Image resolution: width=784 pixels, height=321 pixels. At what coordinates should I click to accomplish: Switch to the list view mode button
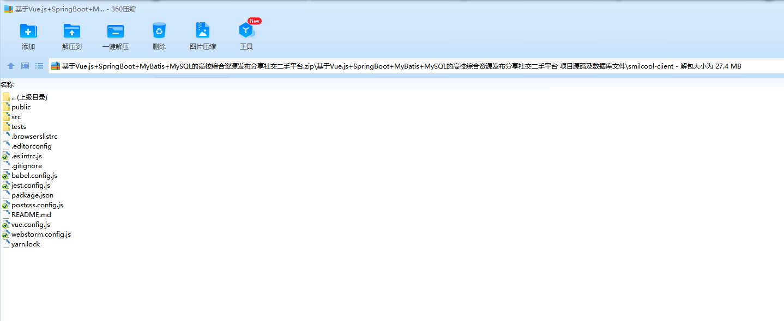point(39,66)
